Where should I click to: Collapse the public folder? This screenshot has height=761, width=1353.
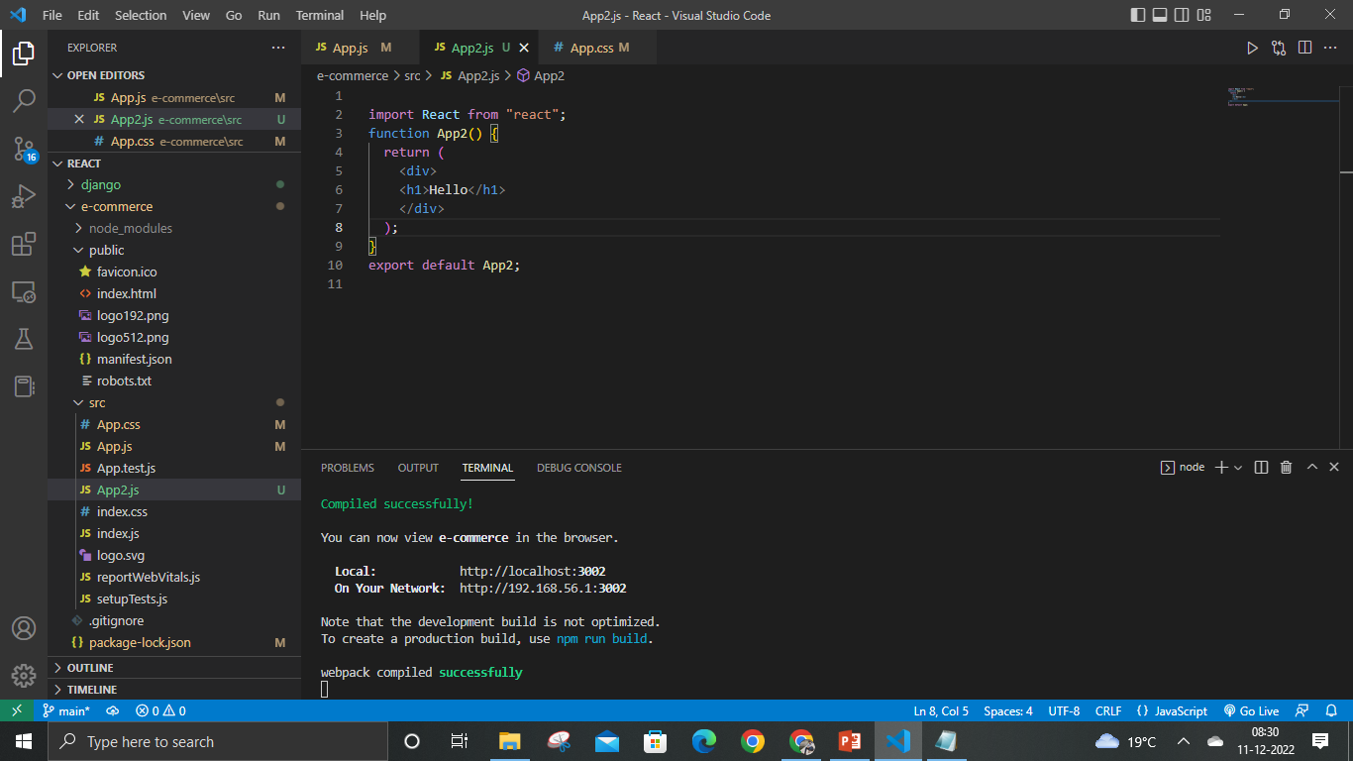pyautogui.click(x=174, y=250)
